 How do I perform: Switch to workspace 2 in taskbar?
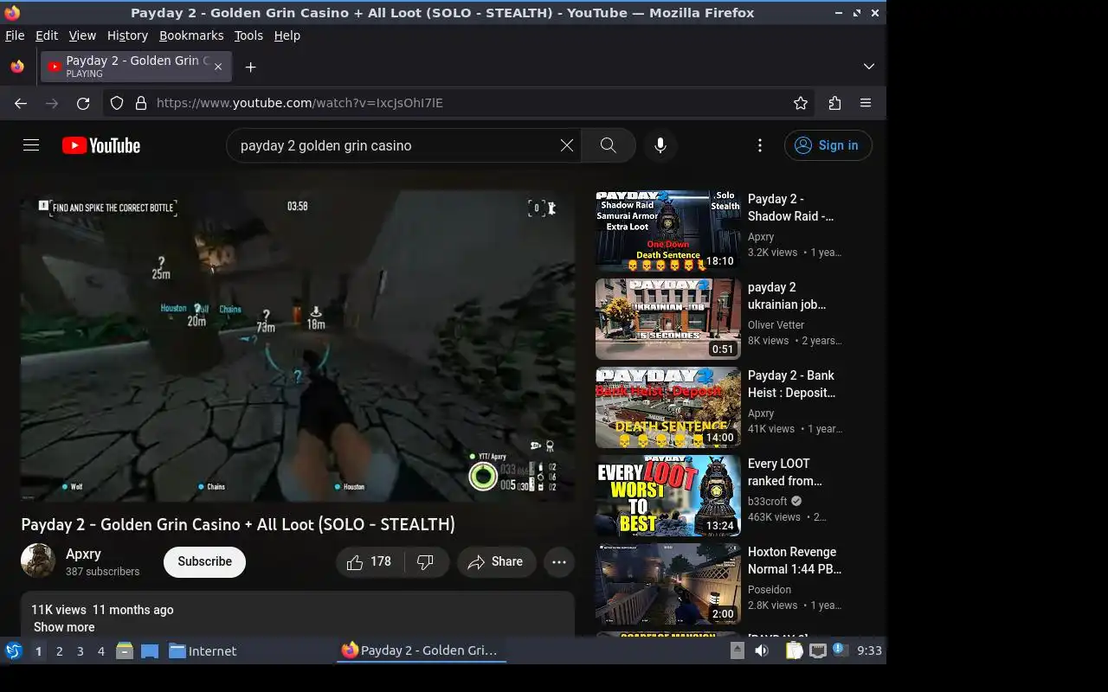59,651
